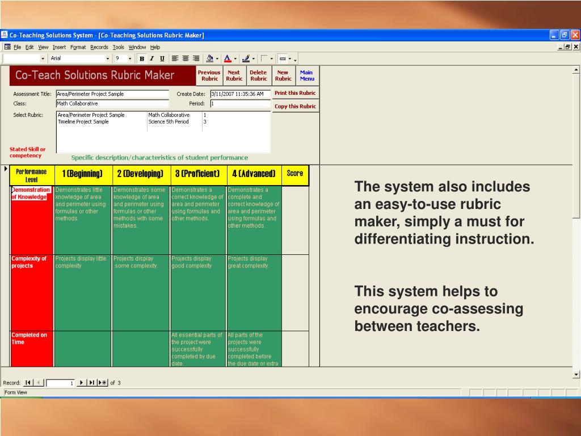Expand font color dropdown arrow
This screenshot has width=581, height=436.
pyautogui.click(x=235, y=58)
